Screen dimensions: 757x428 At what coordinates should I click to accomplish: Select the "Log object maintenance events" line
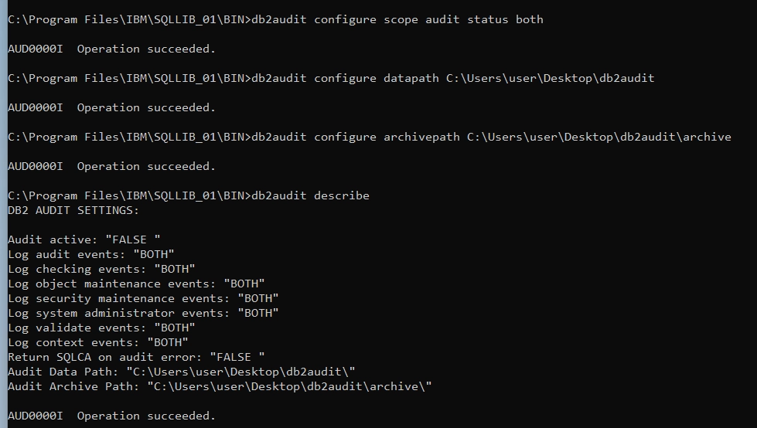[136, 284]
